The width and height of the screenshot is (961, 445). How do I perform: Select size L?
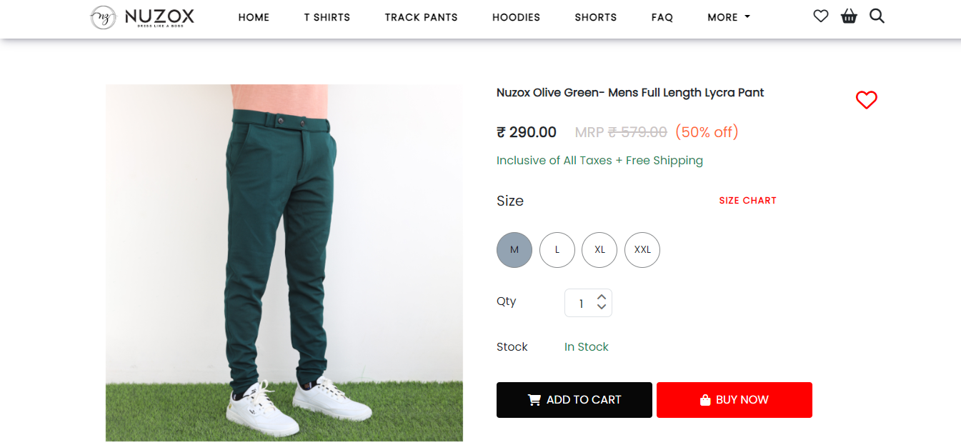click(x=557, y=250)
